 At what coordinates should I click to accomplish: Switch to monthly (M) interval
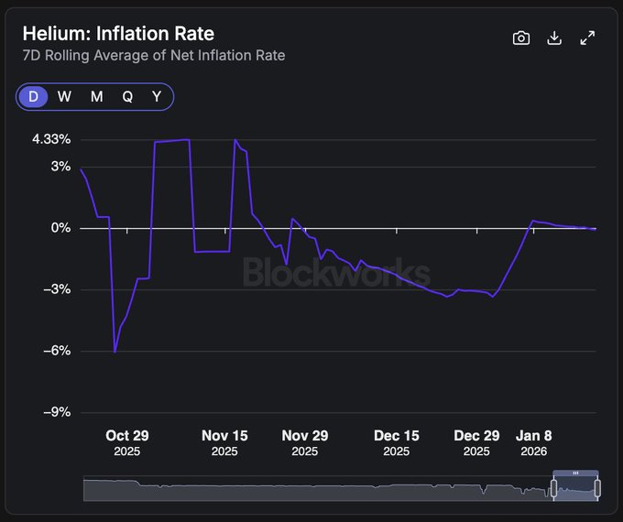click(96, 97)
